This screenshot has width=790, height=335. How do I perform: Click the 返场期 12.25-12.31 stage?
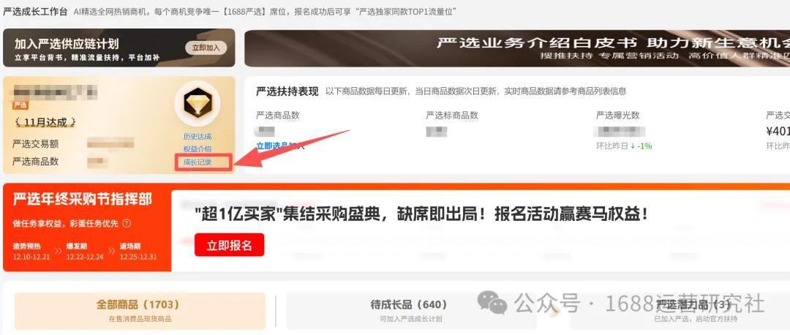[x=138, y=252]
